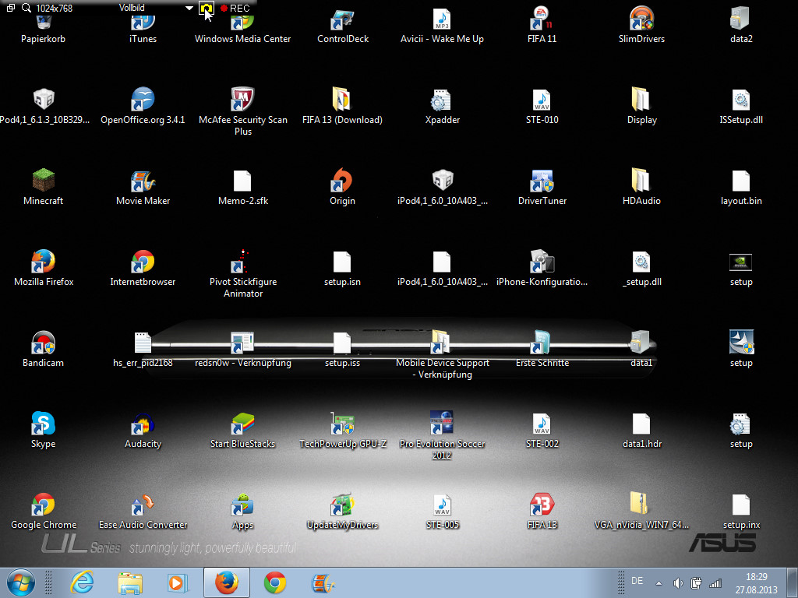Launch the UpdateMyDrivers shortcut
798x598 pixels.
coord(343,511)
